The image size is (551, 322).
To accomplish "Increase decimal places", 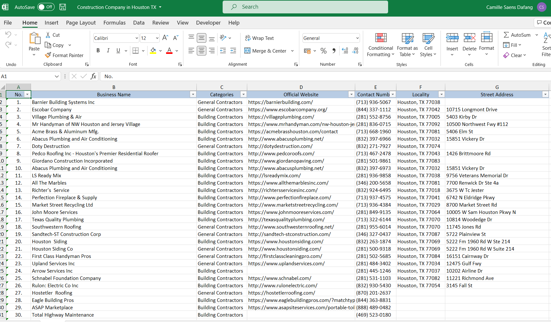I will [x=345, y=51].
